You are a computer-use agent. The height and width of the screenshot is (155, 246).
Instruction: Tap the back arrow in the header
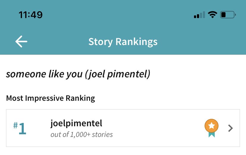21,42
